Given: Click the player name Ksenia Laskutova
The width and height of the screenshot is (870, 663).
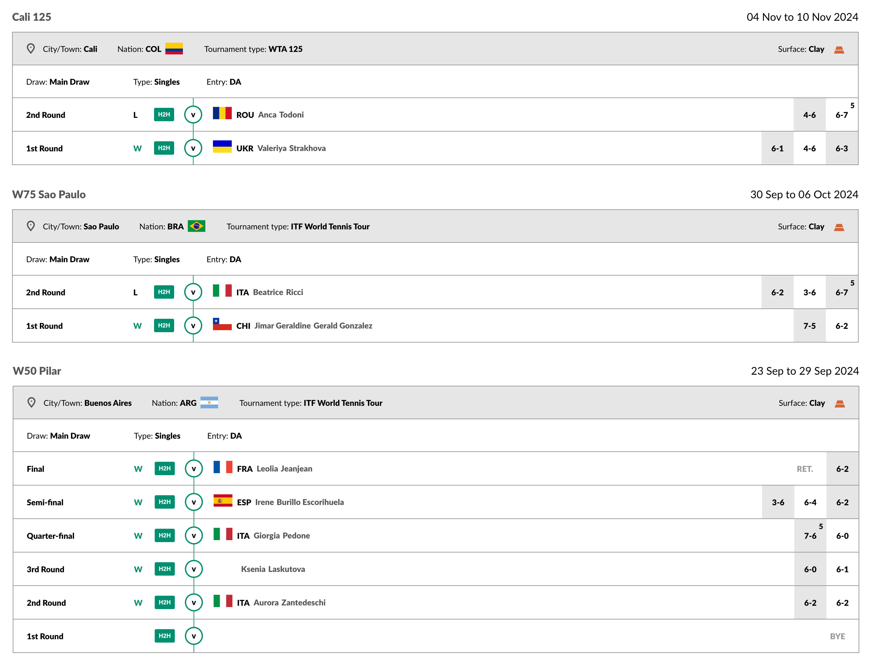Looking at the screenshot, I should click(273, 569).
